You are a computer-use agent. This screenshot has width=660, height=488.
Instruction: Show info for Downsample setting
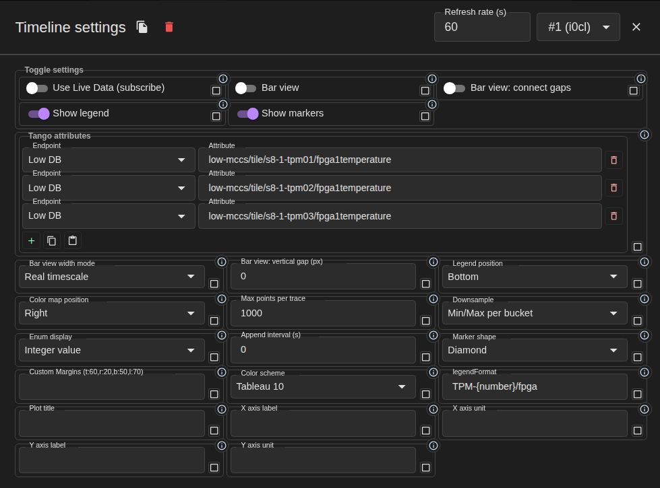click(644, 299)
